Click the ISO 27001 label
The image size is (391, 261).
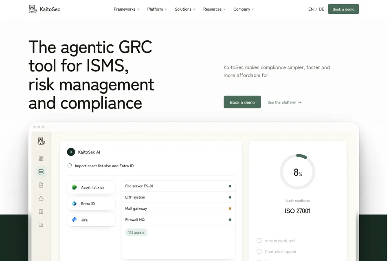point(297,211)
